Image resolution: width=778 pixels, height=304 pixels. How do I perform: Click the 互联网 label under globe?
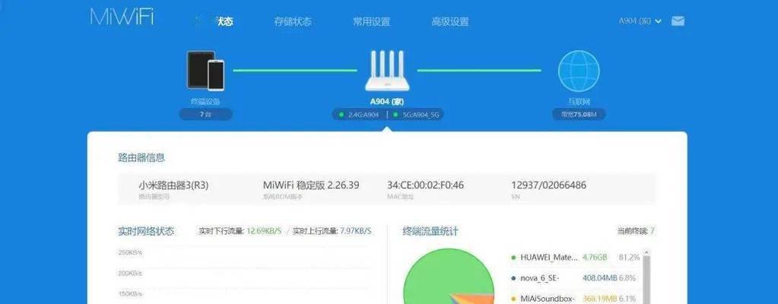579,101
